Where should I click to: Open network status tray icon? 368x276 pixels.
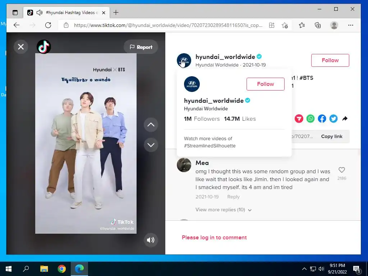(313, 269)
